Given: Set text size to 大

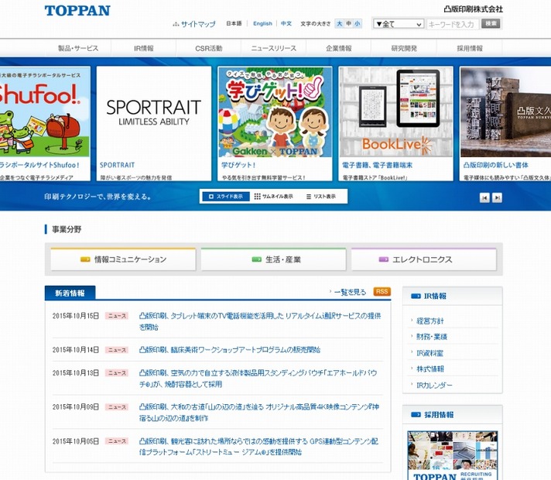Looking at the screenshot, I should [x=340, y=23].
